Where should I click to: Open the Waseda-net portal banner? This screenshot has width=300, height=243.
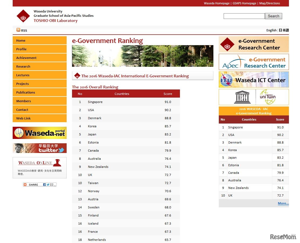(x=40, y=133)
